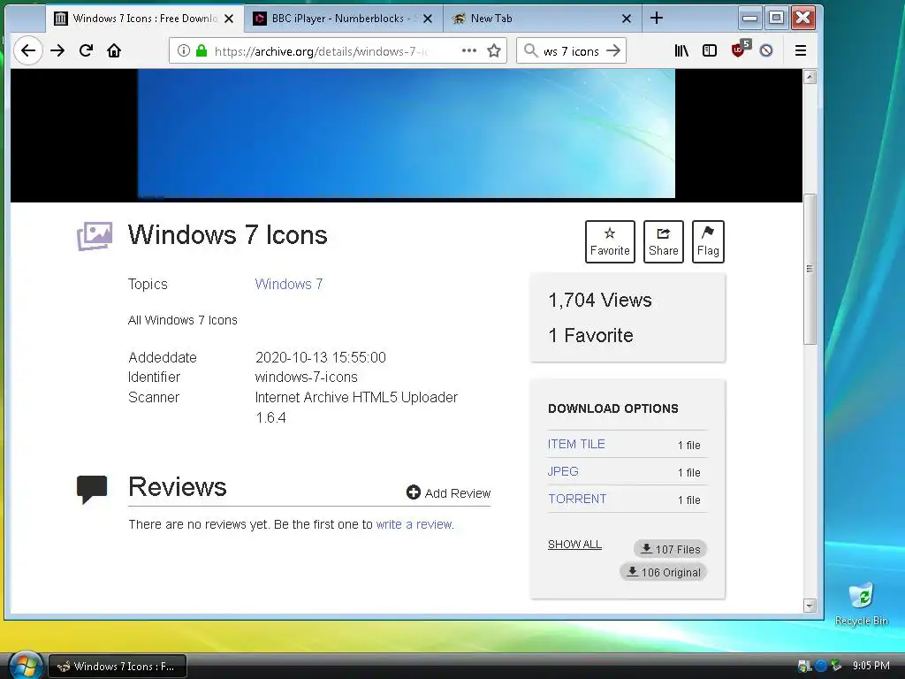Download the 107 Files archive
The width and height of the screenshot is (905, 679).
click(670, 549)
